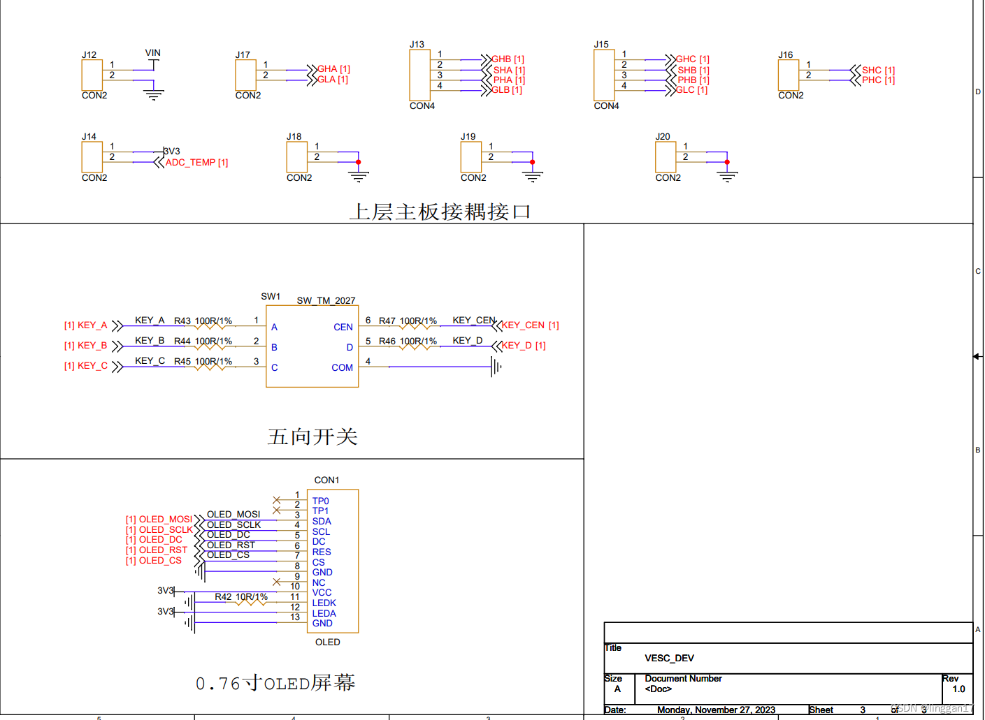Click the SW_TM_2027 part name
Image resolution: width=985 pixels, height=720 pixels.
tap(326, 301)
